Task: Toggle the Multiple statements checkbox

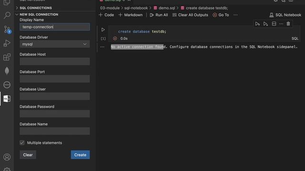Action: tap(22, 142)
